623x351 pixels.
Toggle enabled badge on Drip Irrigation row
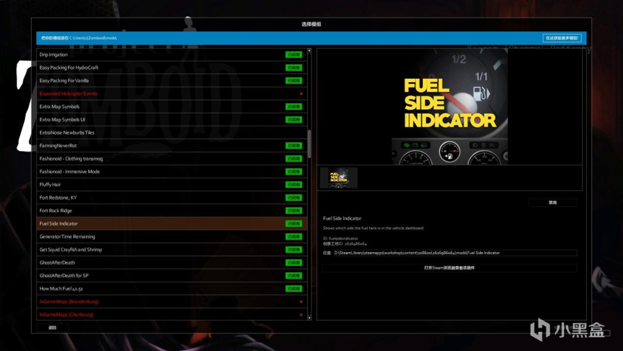[x=293, y=55]
